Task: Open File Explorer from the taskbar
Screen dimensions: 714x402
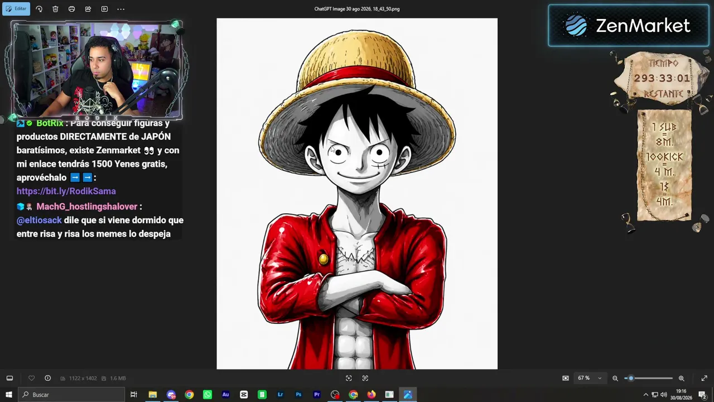Action: [x=152, y=395]
